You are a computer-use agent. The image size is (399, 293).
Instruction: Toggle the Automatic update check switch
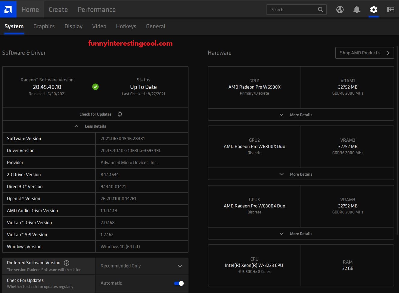(x=179, y=283)
